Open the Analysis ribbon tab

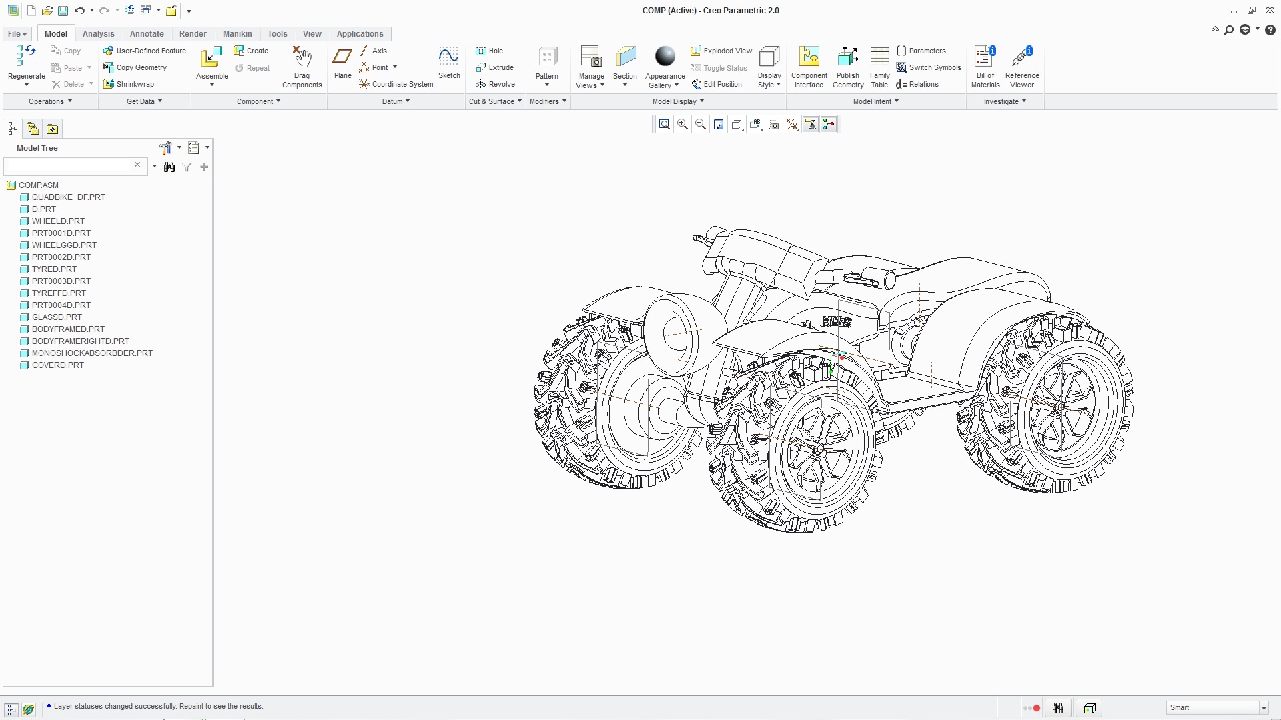pyautogui.click(x=98, y=34)
